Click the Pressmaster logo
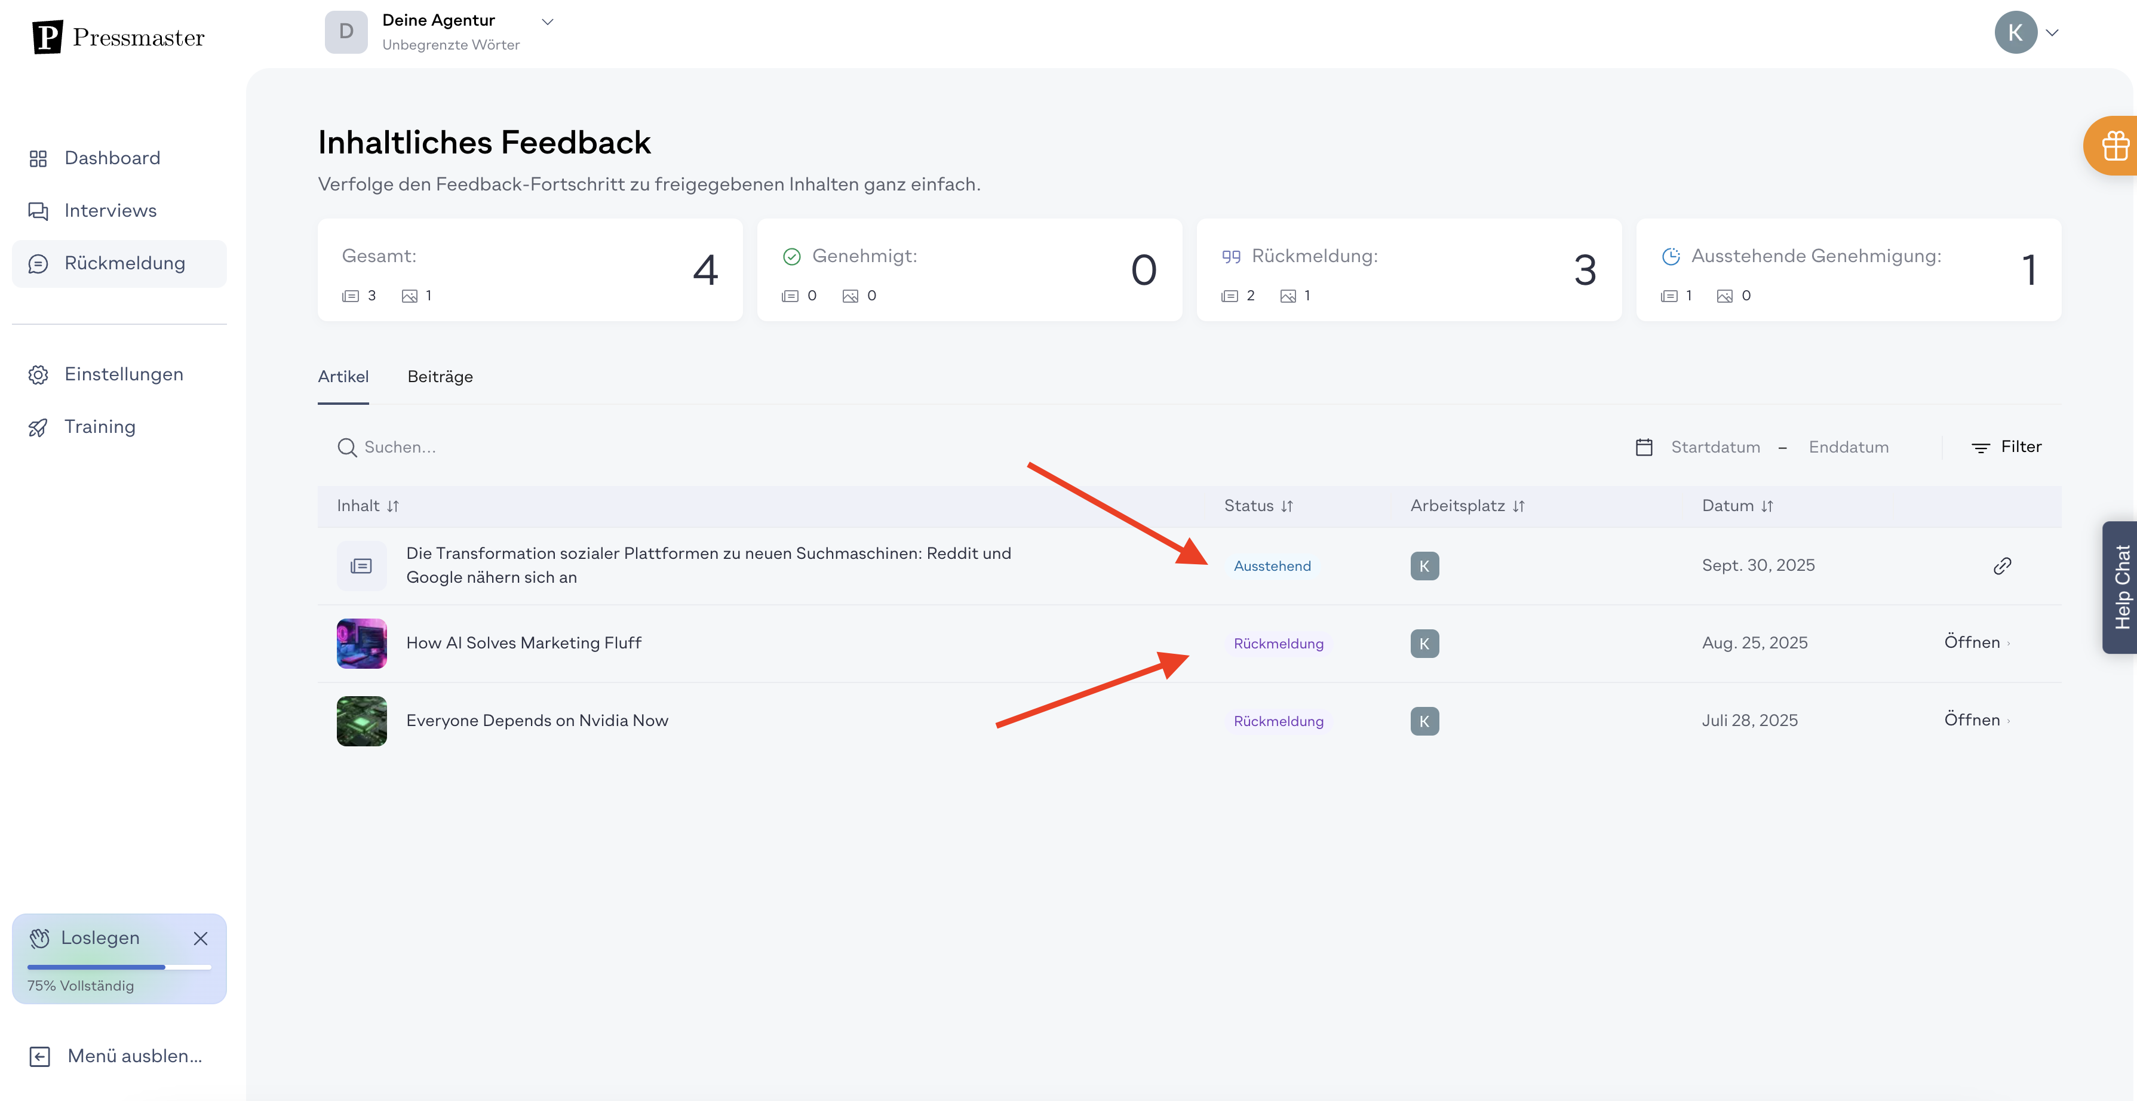2137x1101 pixels. click(118, 37)
